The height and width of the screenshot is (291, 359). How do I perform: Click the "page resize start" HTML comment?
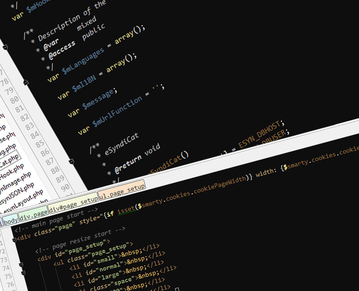click(x=80, y=239)
